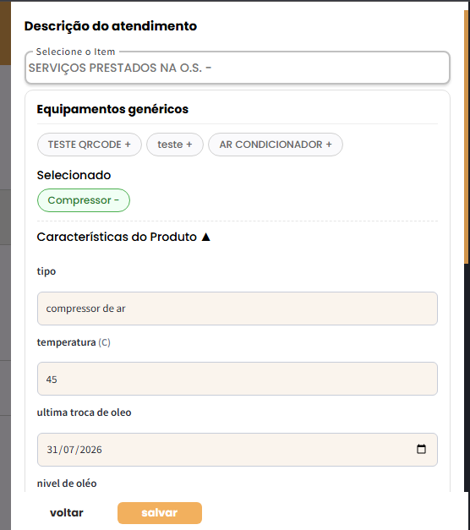Screen dimensions: 470x530
Task: Click the orange vertical scrollbar
Action: [467, 137]
